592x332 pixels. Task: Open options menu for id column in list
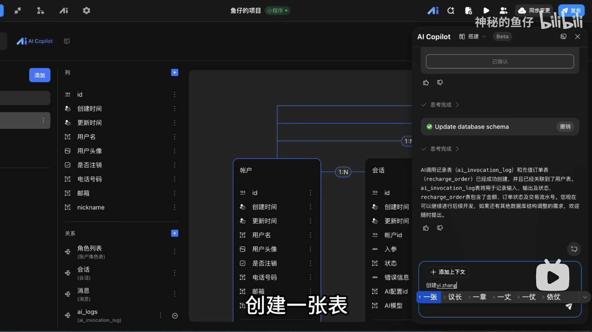(174, 94)
